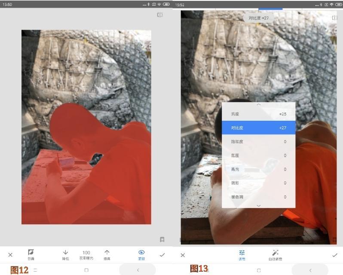Screen dimensions: 343x275
Task: Collapse the parameter list with the top chevron
Action: 259,105
